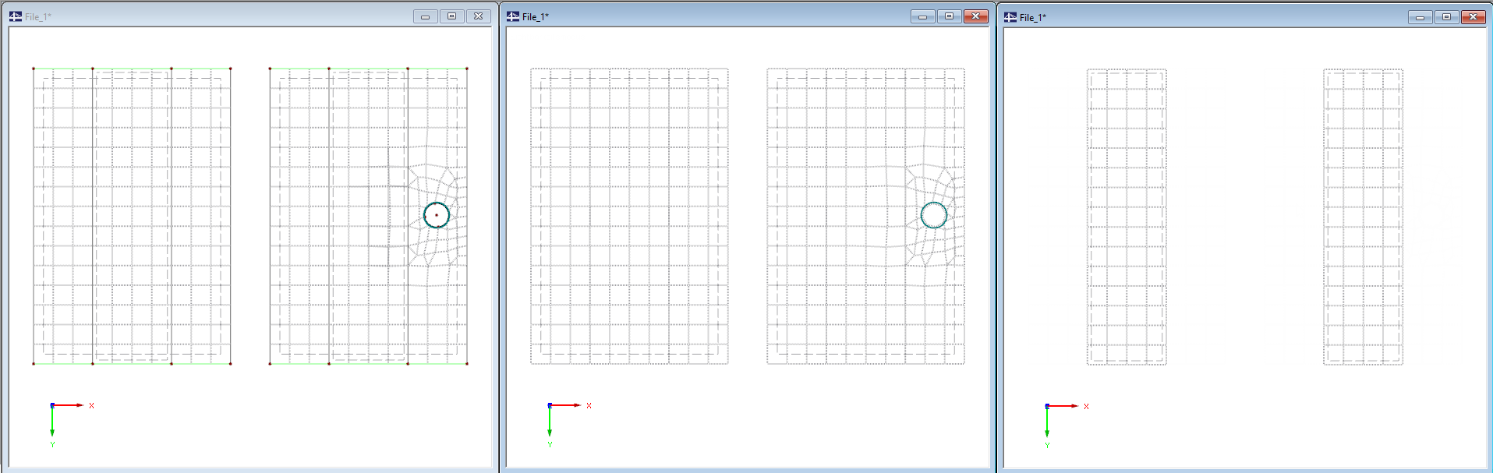Open the app icon menu of left window
Viewport: 1493px width, 473px height.
click(x=16, y=16)
